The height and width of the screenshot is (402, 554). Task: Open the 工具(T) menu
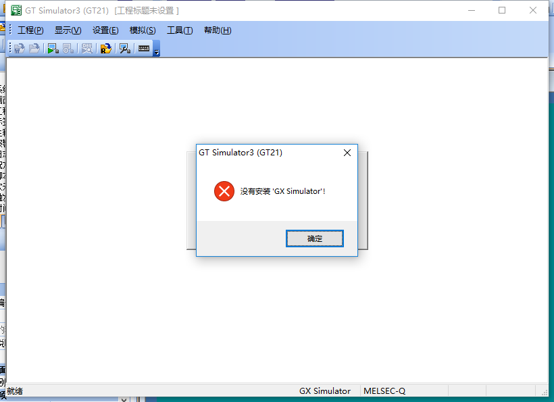(x=180, y=30)
